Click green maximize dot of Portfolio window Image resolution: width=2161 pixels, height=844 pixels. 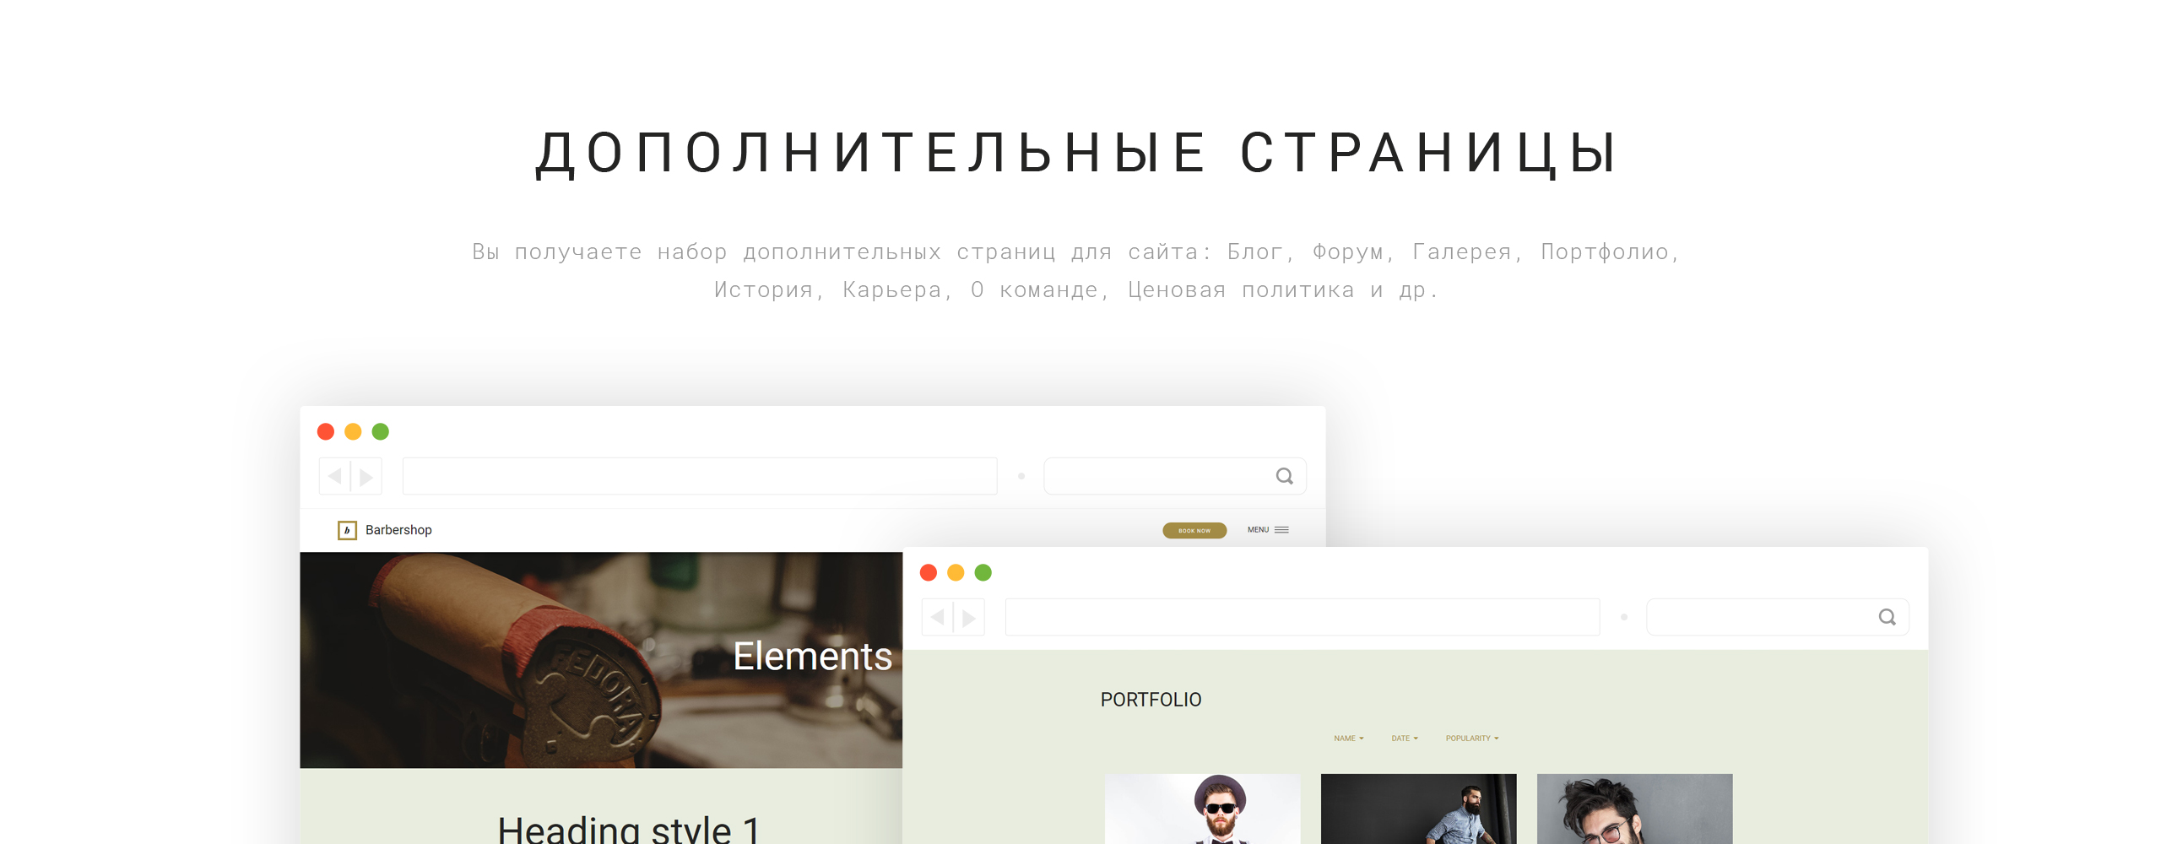[x=983, y=572]
